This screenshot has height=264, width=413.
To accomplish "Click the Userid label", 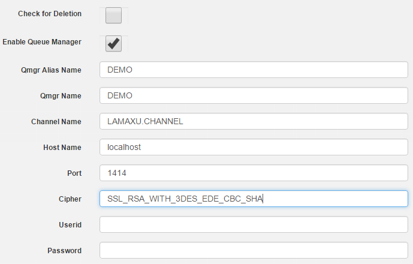I will (70, 225).
